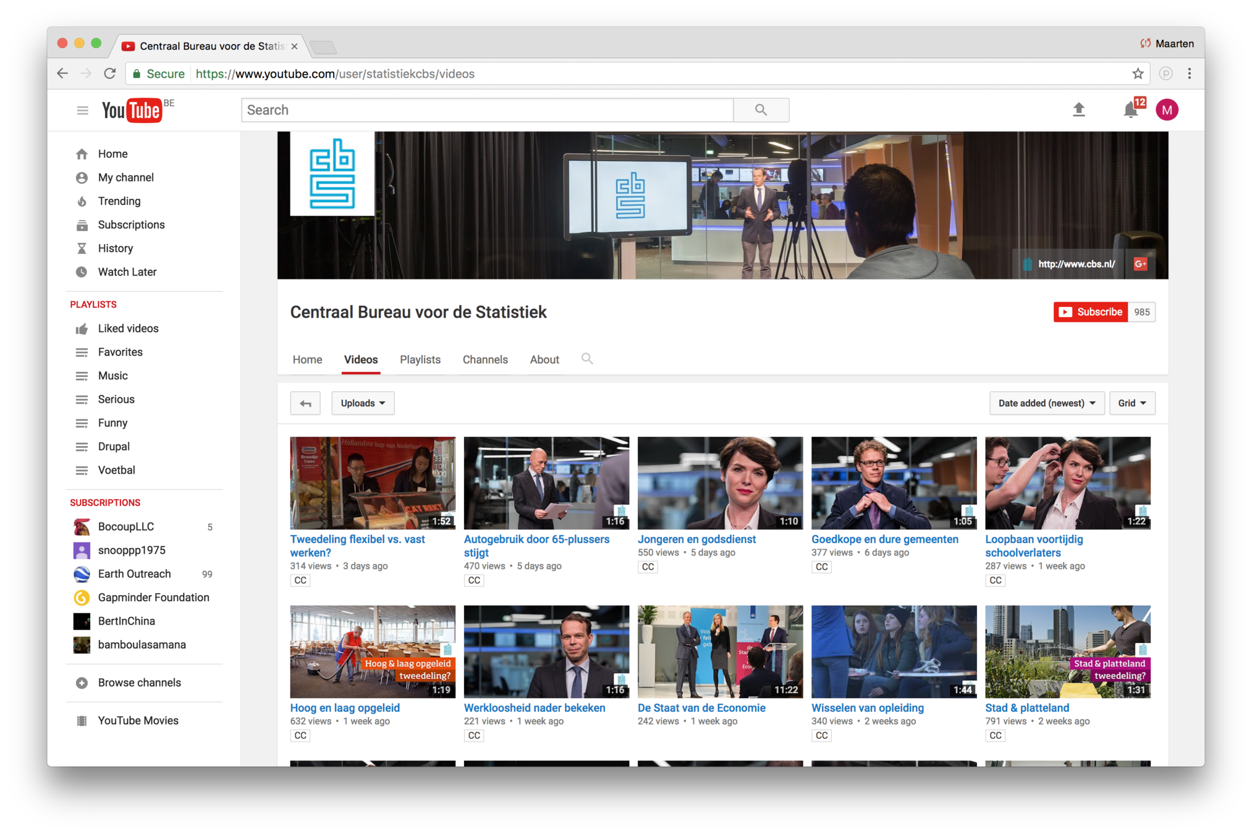Image resolution: width=1252 pixels, height=834 pixels.
Task: Open the notifications bell
Action: pyautogui.click(x=1130, y=110)
